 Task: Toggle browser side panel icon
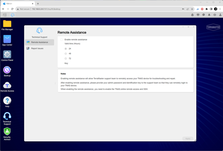tap(211, 9)
